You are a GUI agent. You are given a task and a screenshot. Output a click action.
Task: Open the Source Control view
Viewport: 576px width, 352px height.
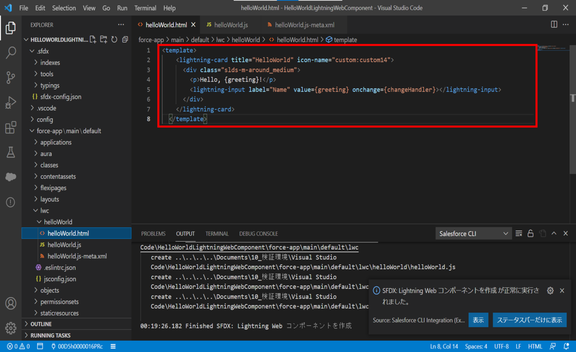(11, 78)
